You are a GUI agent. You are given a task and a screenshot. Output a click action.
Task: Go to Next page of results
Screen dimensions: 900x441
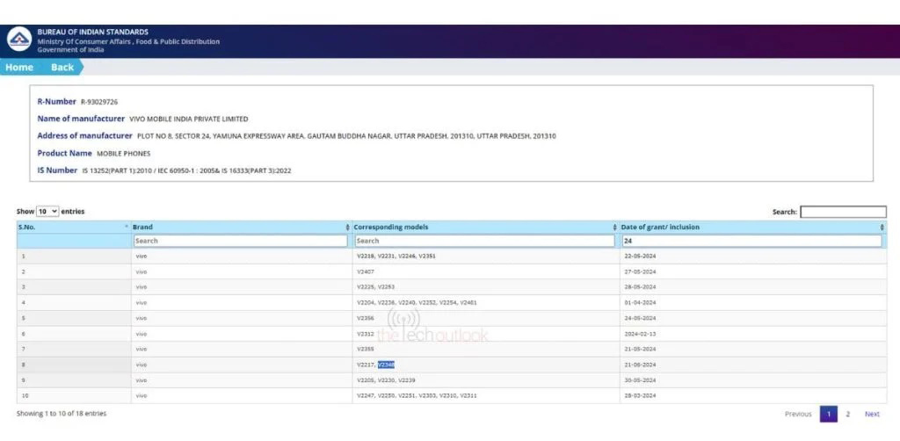point(872,414)
